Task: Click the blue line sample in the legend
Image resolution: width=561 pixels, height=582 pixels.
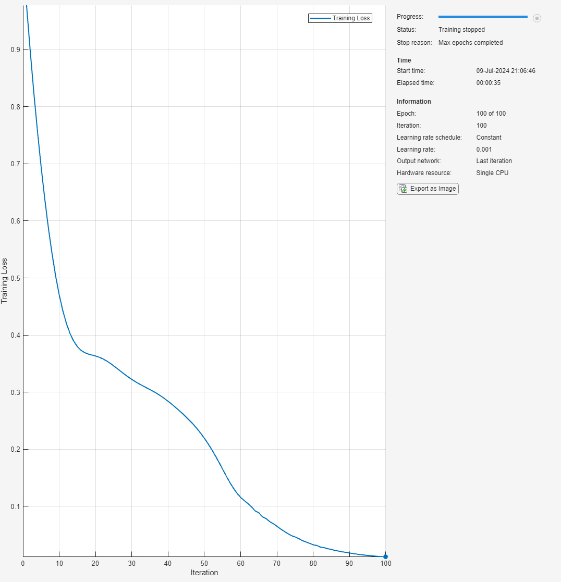Action: point(320,18)
